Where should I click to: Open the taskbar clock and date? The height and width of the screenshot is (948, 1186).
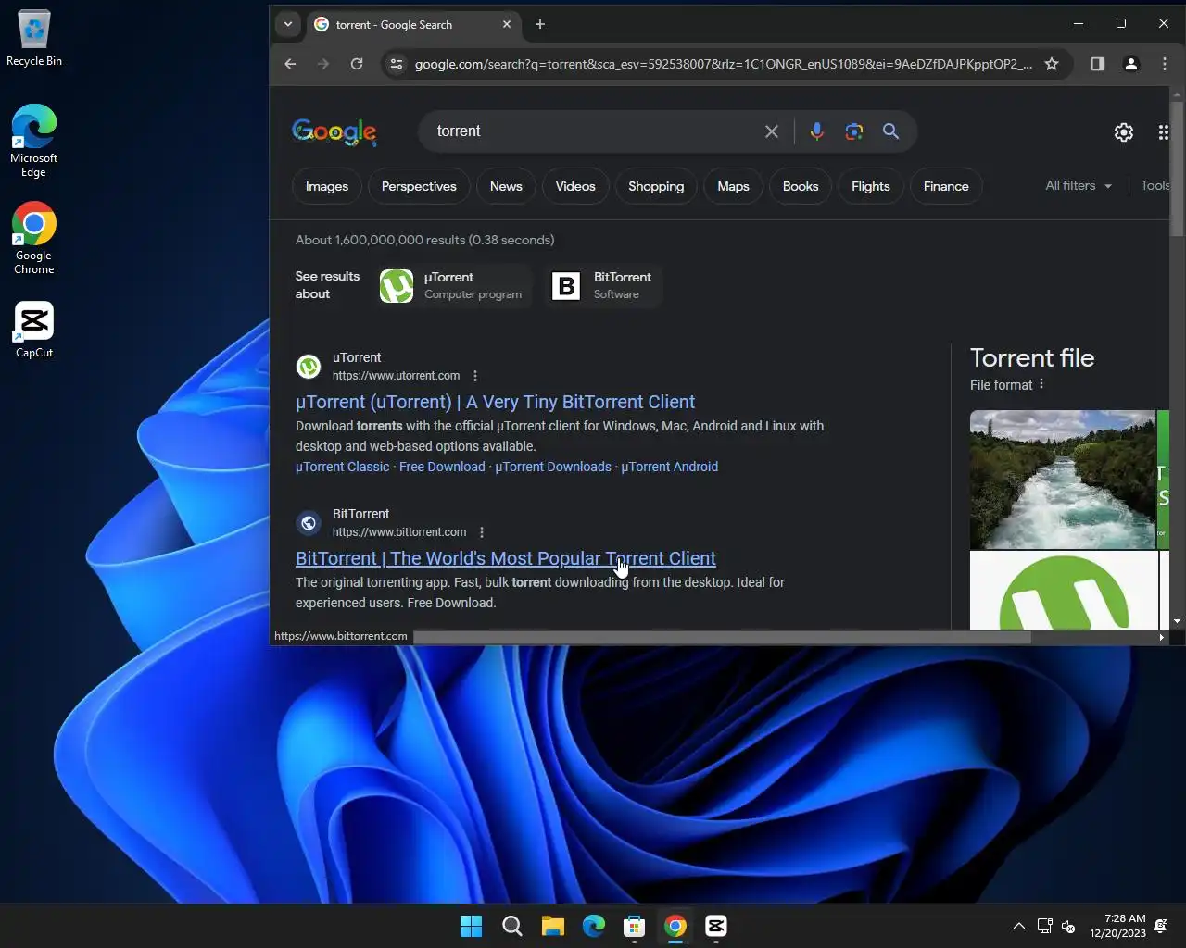tap(1118, 926)
